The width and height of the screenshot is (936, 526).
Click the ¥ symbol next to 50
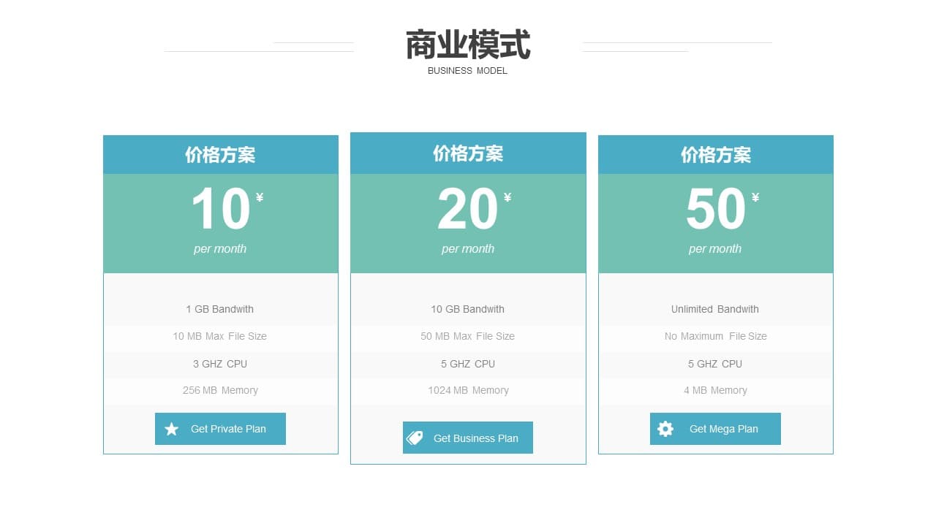(x=755, y=197)
